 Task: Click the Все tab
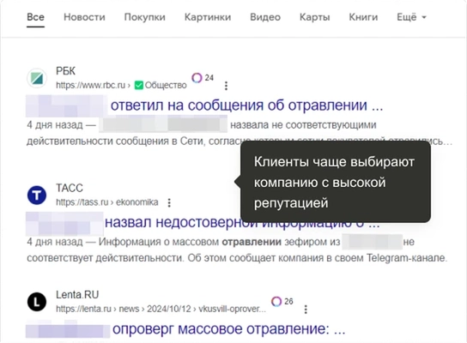[35, 17]
